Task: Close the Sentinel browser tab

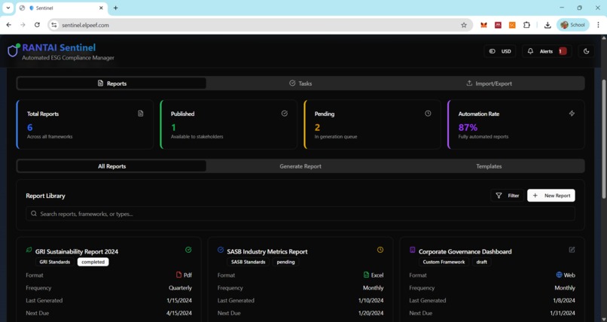Action: click(x=101, y=8)
